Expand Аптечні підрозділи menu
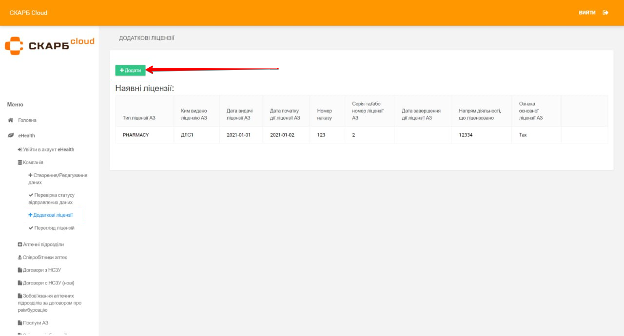This screenshot has height=336, width=624. [43, 244]
